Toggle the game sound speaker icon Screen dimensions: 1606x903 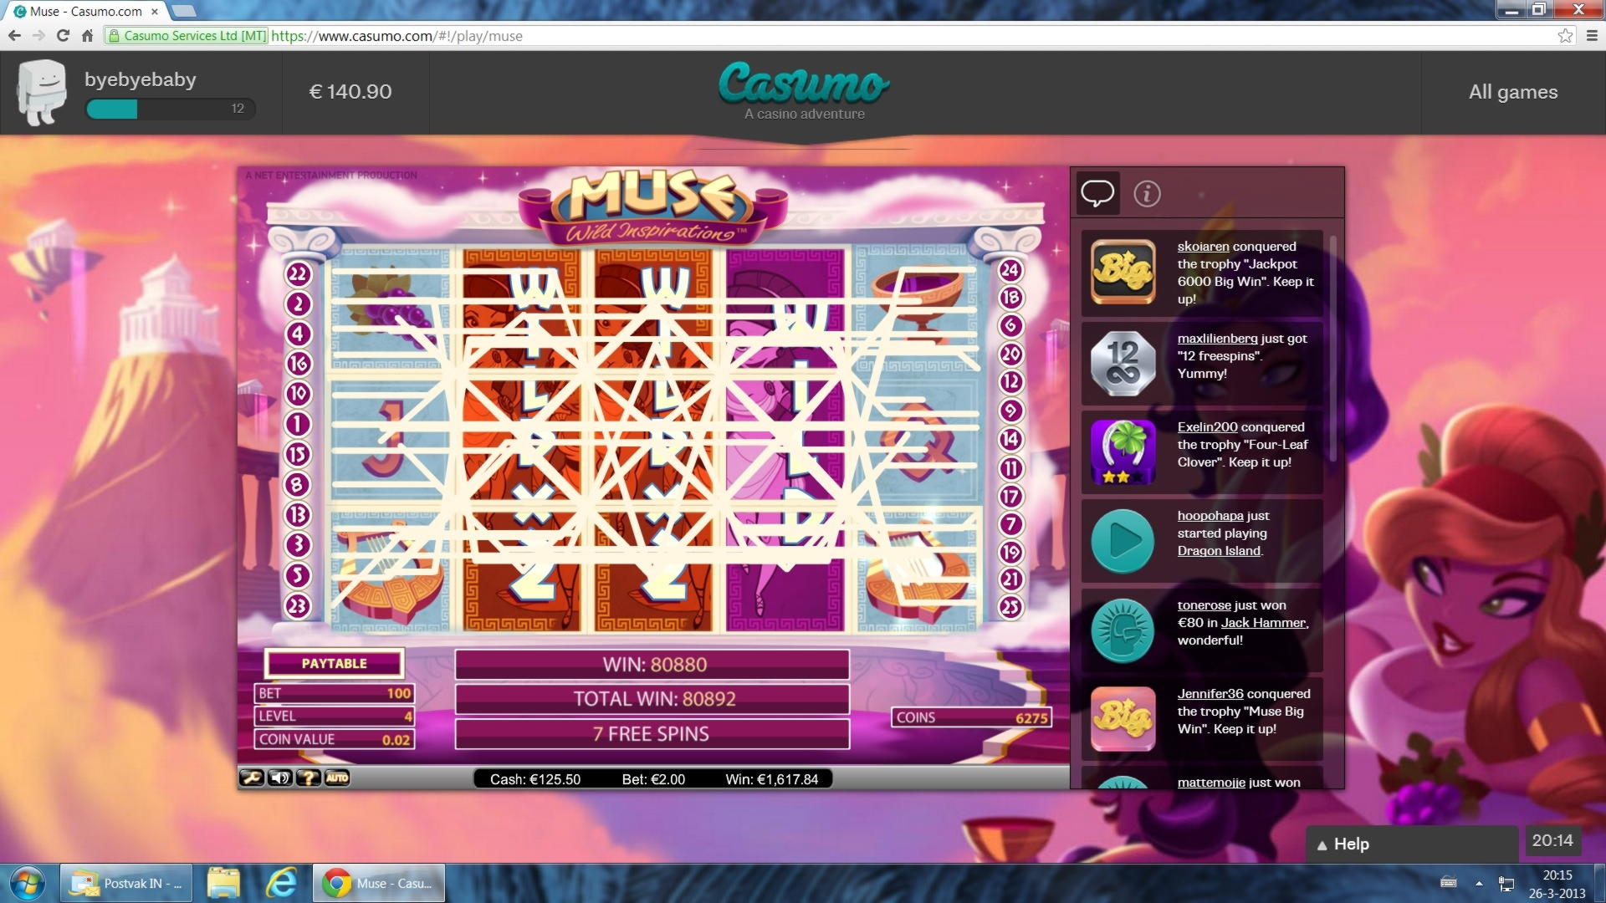[x=280, y=778]
